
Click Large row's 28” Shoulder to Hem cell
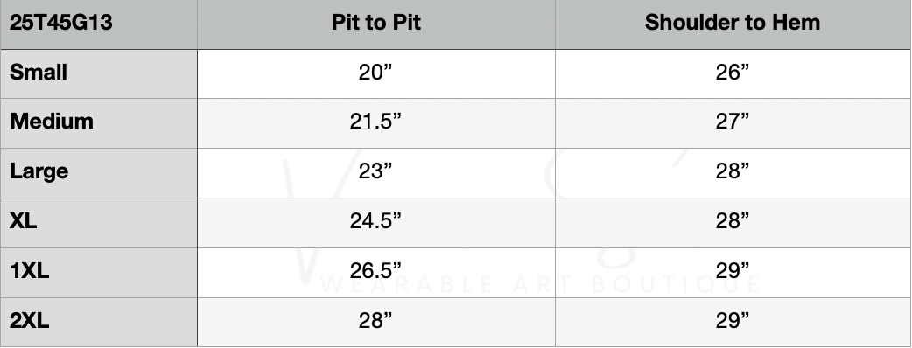click(733, 173)
